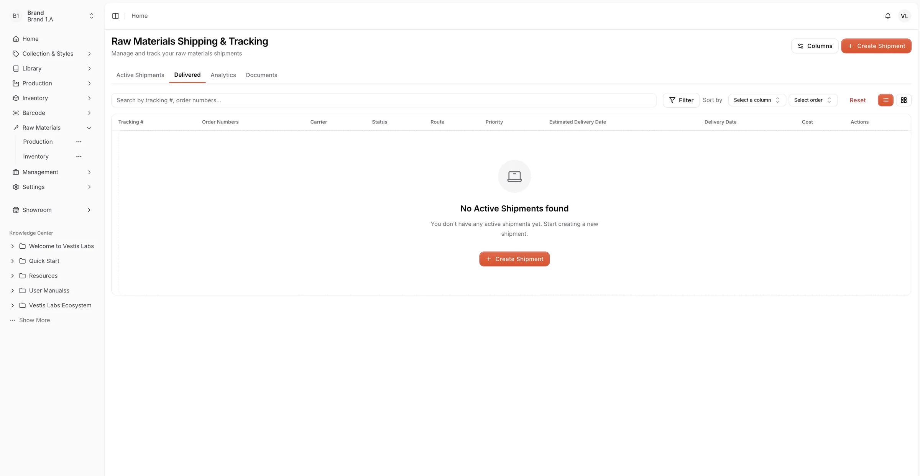Image resolution: width=920 pixels, height=476 pixels.
Task: Open the Columns settings button
Action: point(815,46)
